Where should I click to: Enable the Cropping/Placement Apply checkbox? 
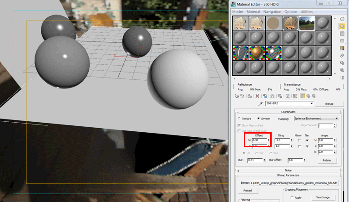click(292, 198)
